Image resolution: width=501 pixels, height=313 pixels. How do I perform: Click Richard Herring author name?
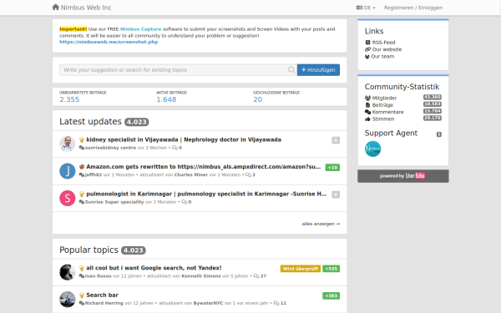(x=104, y=304)
